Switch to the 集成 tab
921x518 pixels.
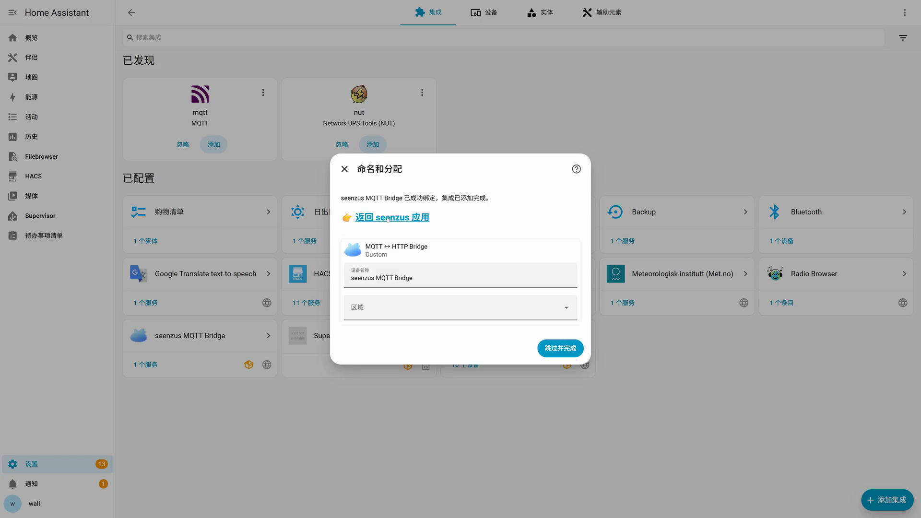pos(428,12)
